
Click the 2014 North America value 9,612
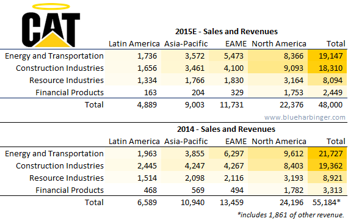point(294,153)
